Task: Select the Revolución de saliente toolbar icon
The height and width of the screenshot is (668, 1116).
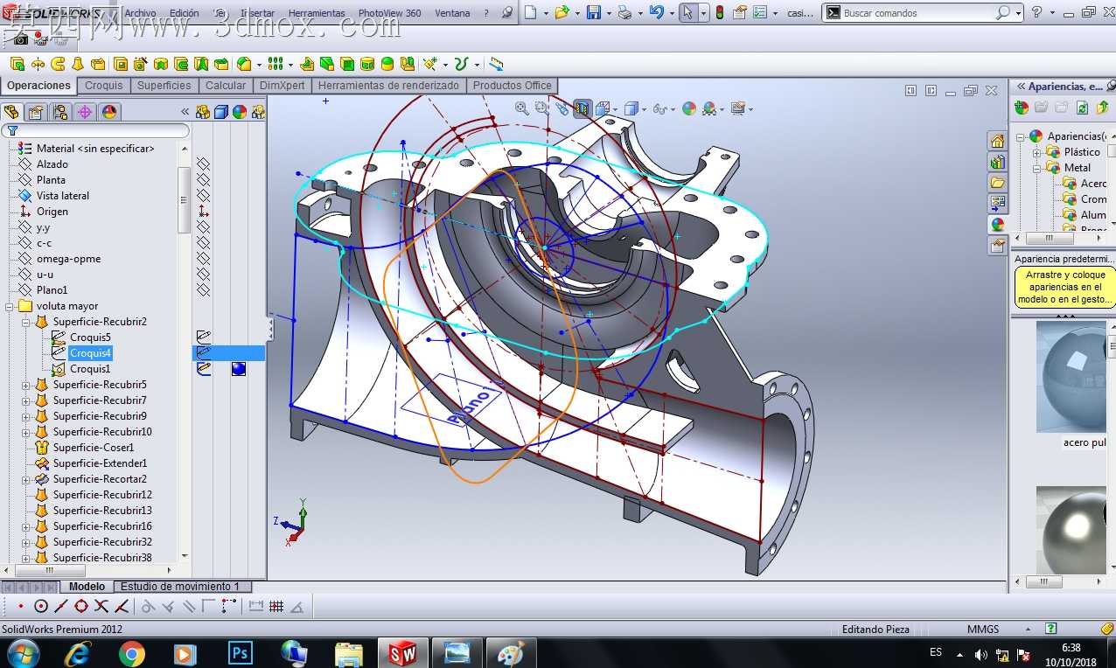Action: pyautogui.click(x=38, y=64)
